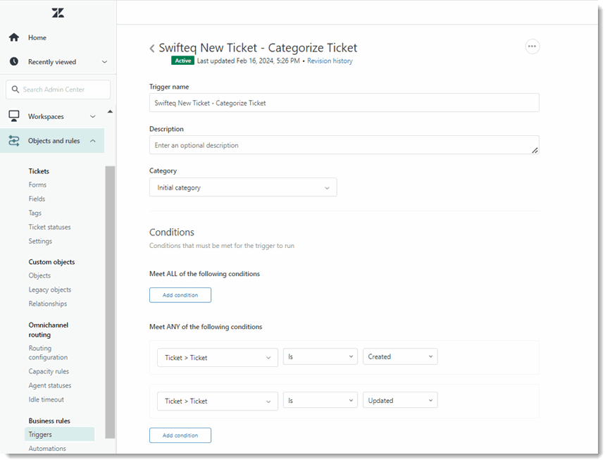Screen dimensions: 605x460
Task: Open Ticket statuses page
Action: point(49,227)
